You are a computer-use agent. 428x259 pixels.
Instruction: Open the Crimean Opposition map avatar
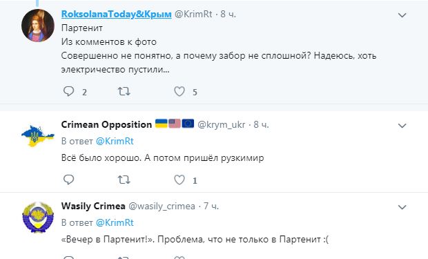(x=38, y=136)
